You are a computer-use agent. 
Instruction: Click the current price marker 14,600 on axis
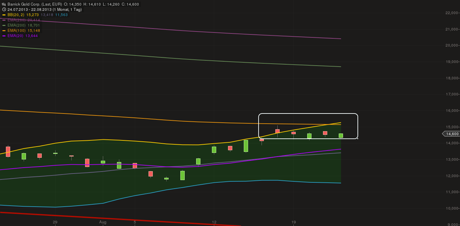point(451,134)
